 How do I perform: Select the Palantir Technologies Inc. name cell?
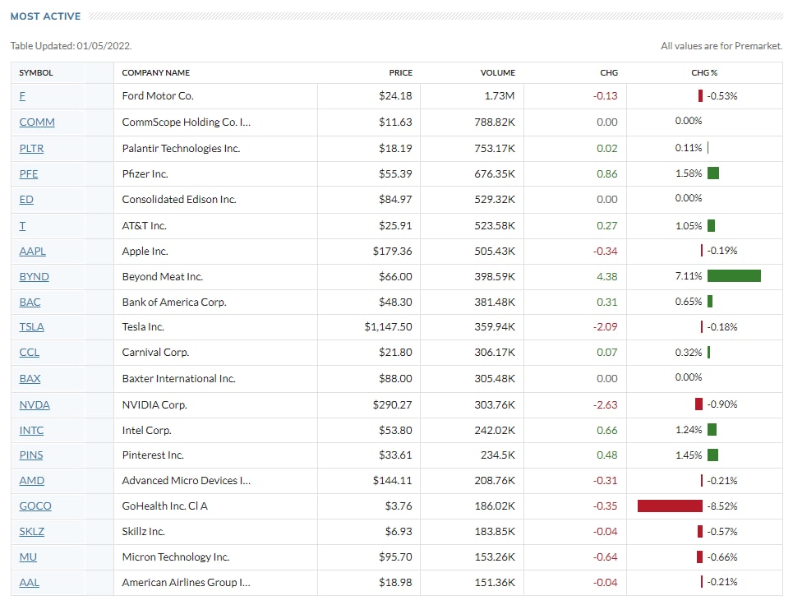(181, 149)
